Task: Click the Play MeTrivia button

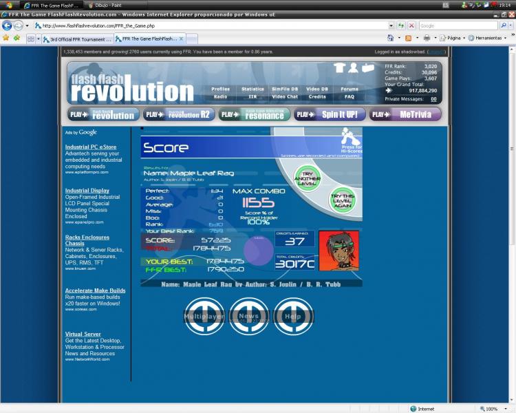Action: (405, 114)
